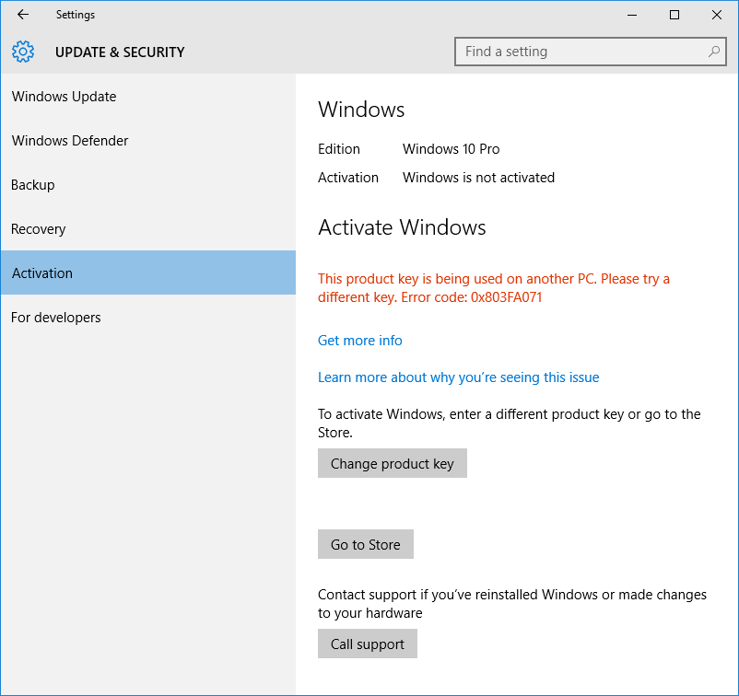The height and width of the screenshot is (696, 739).
Task: Click the Settings gear icon
Action: point(23,52)
